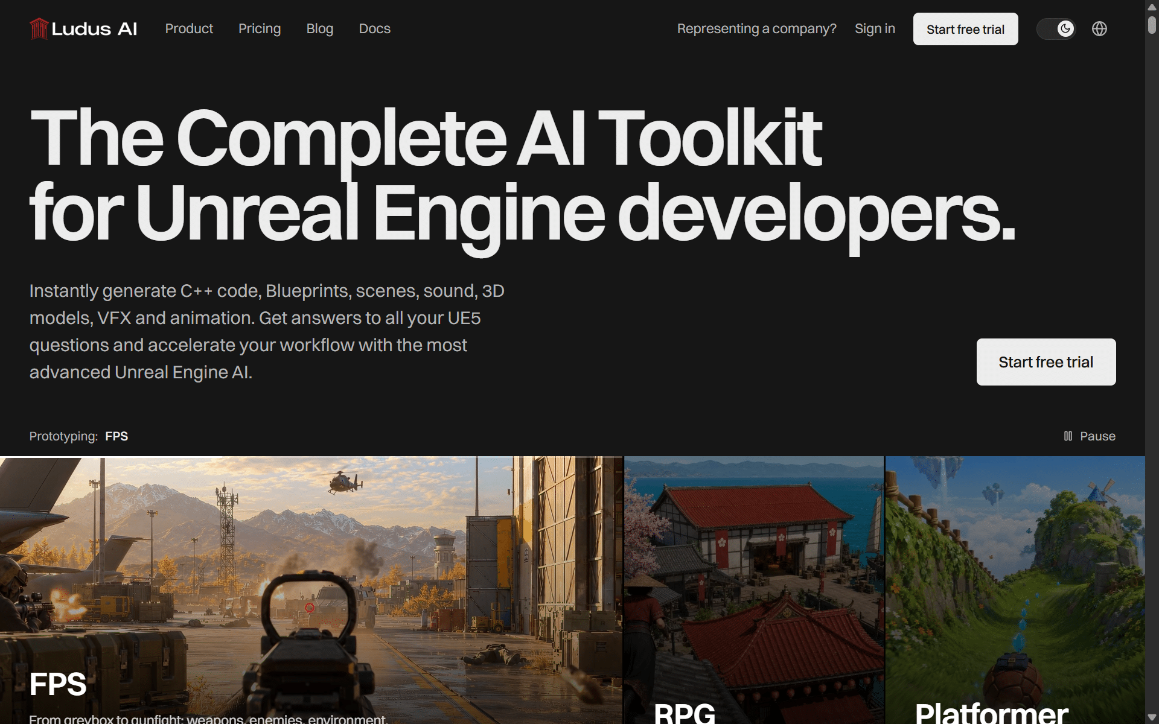Toggle the dark mode moon switch
Viewport: 1159px width, 724px height.
coord(1056,28)
